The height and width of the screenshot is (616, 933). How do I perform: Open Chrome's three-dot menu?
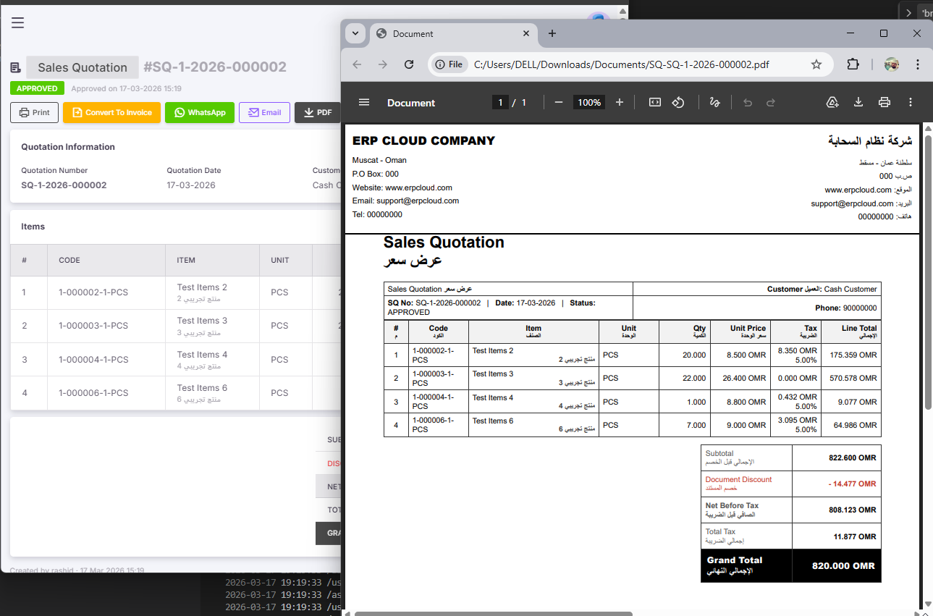pyautogui.click(x=918, y=64)
